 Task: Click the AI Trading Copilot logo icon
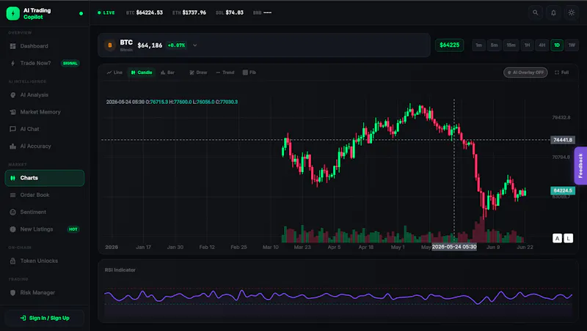[13, 13]
